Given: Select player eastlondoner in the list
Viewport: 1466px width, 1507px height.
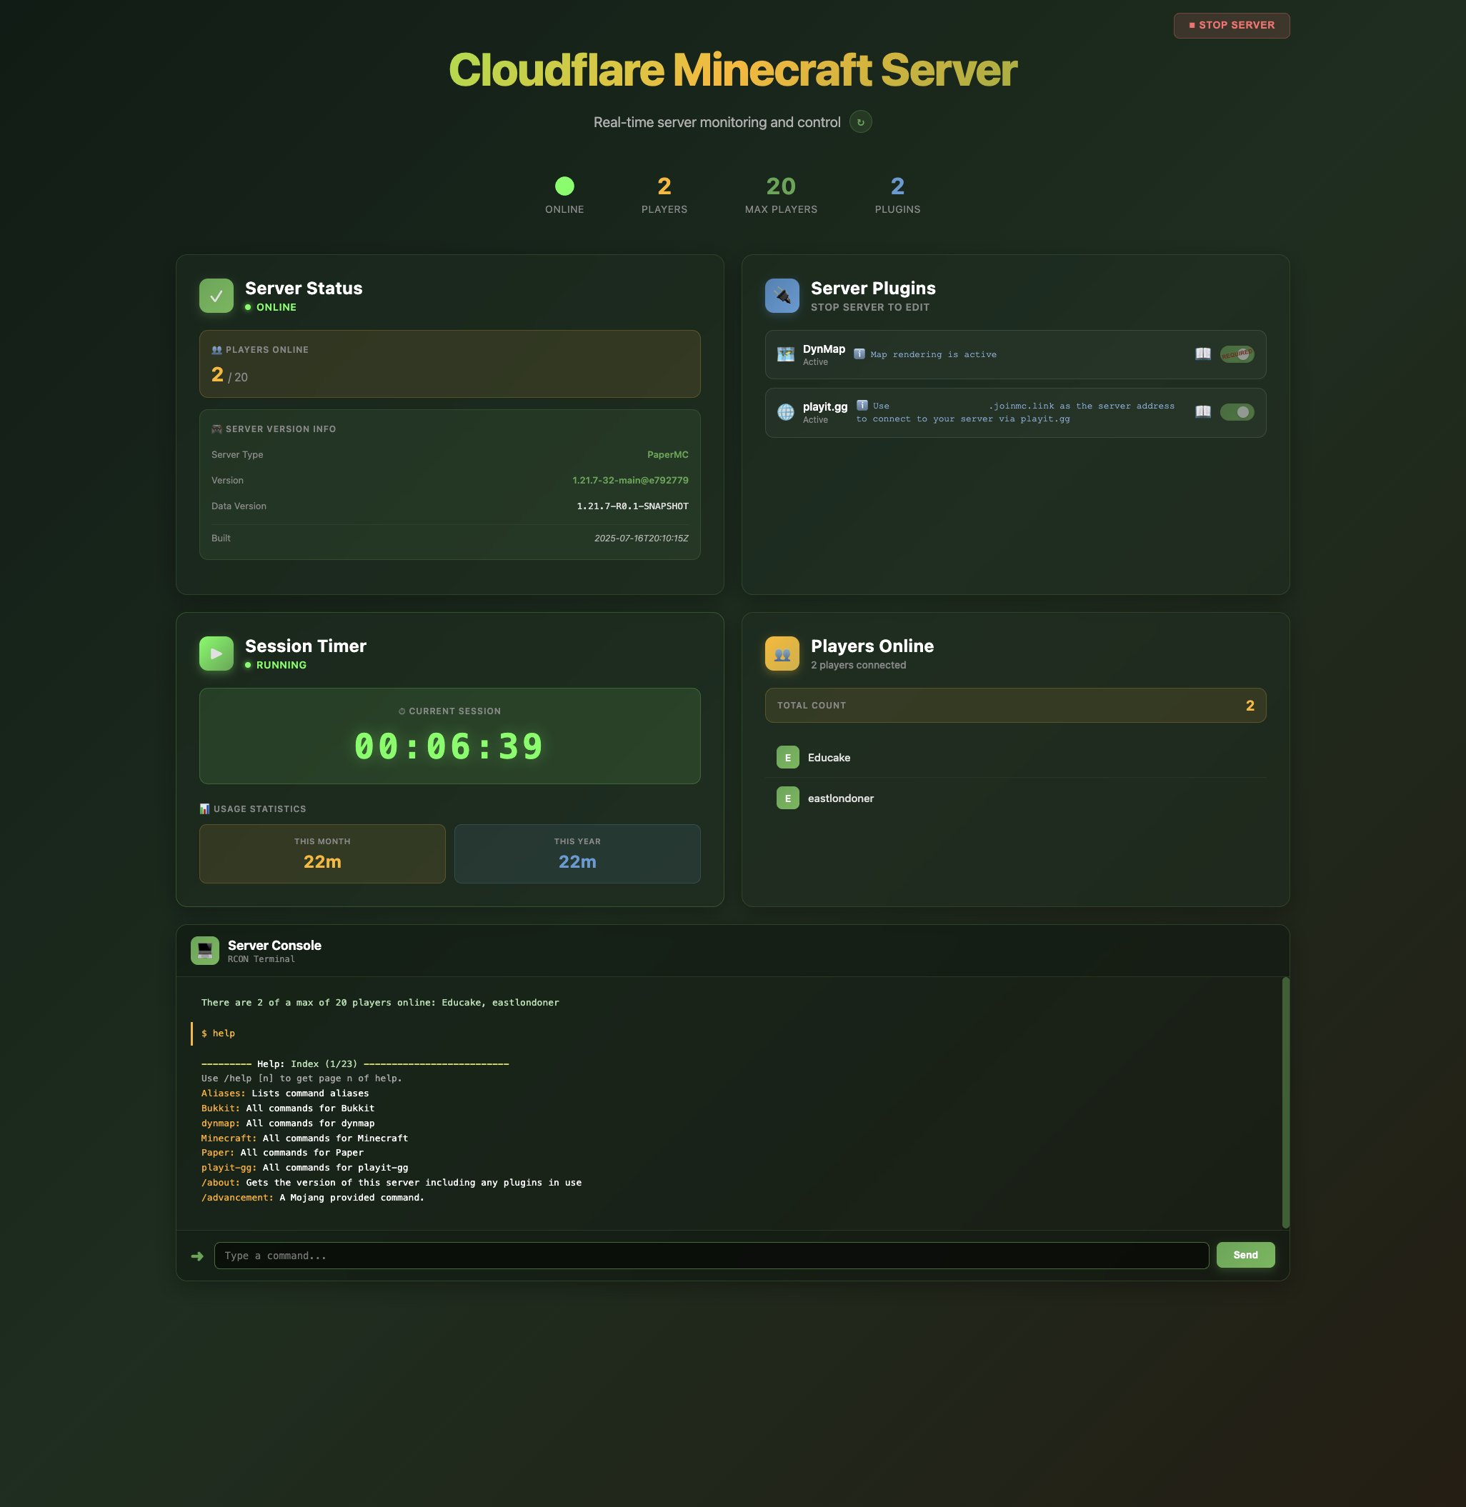Looking at the screenshot, I should pyautogui.click(x=840, y=798).
